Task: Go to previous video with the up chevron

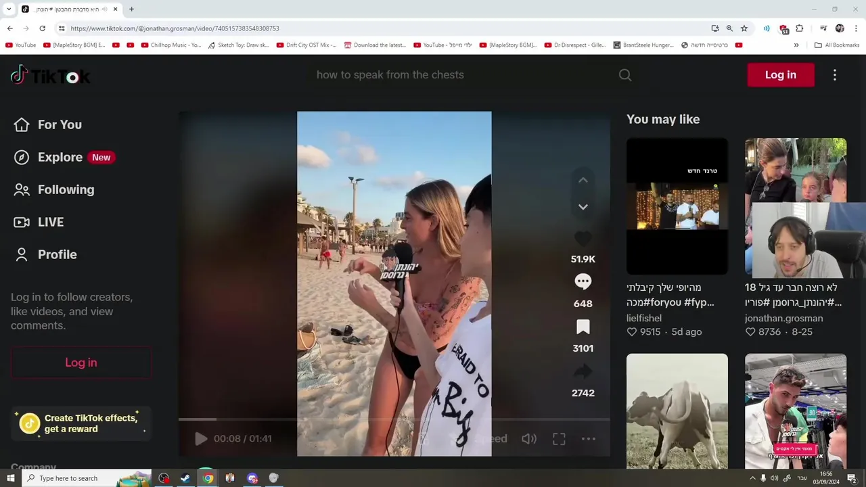Action: (x=583, y=180)
